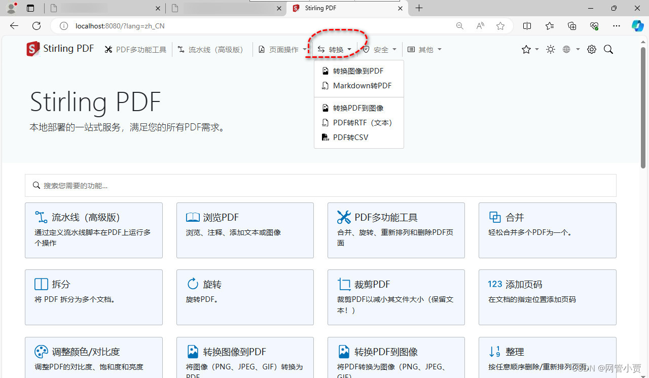Expand the 页面操作 dropdown menu
The image size is (649, 378).
283,50
